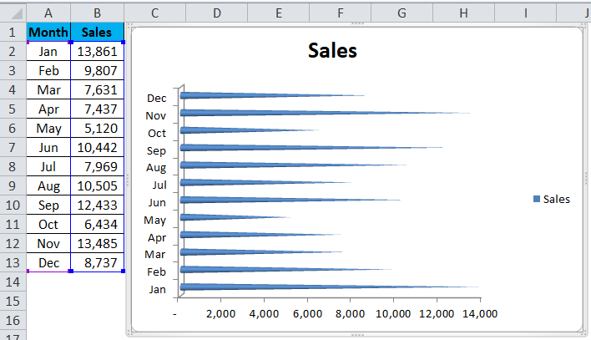This screenshot has width=591, height=340.
Task: Click the 8,000 value axis label
Action: click(x=350, y=313)
